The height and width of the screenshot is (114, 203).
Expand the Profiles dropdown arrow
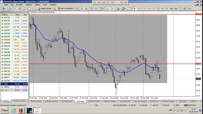point(11,9)
